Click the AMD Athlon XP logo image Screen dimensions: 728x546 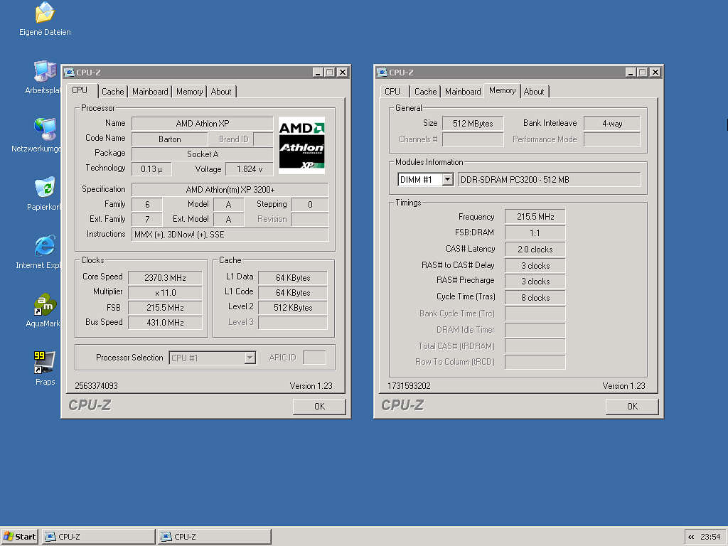301,145
